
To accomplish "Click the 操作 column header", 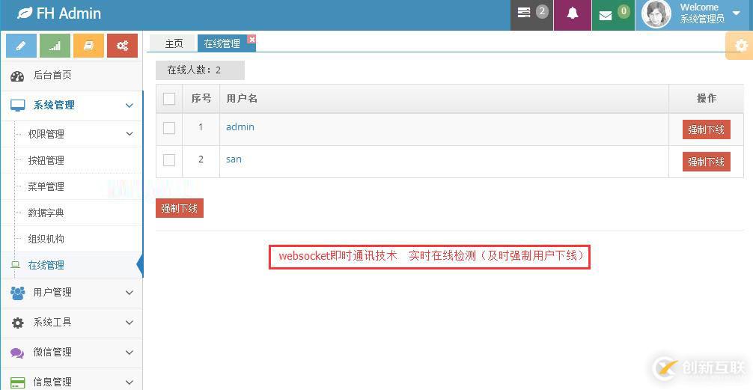I will pos(707,99).
